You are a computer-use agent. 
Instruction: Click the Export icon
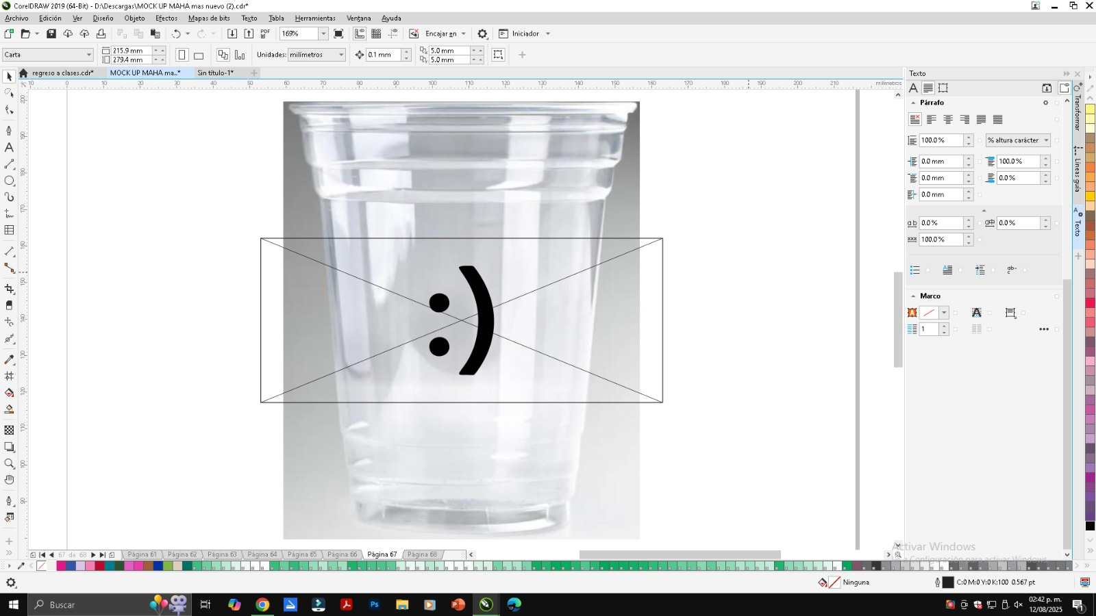point(249,34)
